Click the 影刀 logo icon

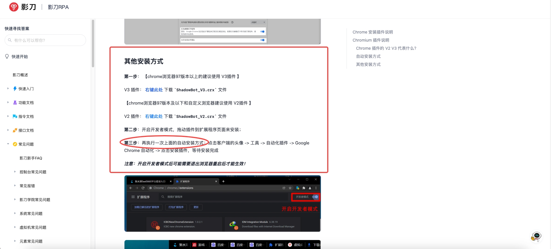[x=14, y=7]
